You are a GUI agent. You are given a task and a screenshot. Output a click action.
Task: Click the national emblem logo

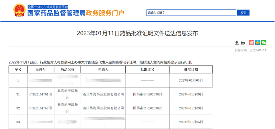click(x=20, y=10)
